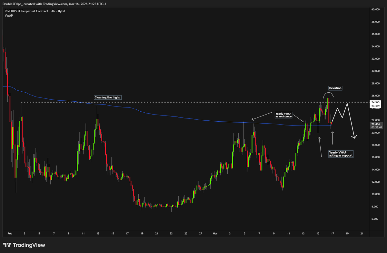387x253 pixels.
Task: Click the Mar label on the time axis
Action: [215, 233]
